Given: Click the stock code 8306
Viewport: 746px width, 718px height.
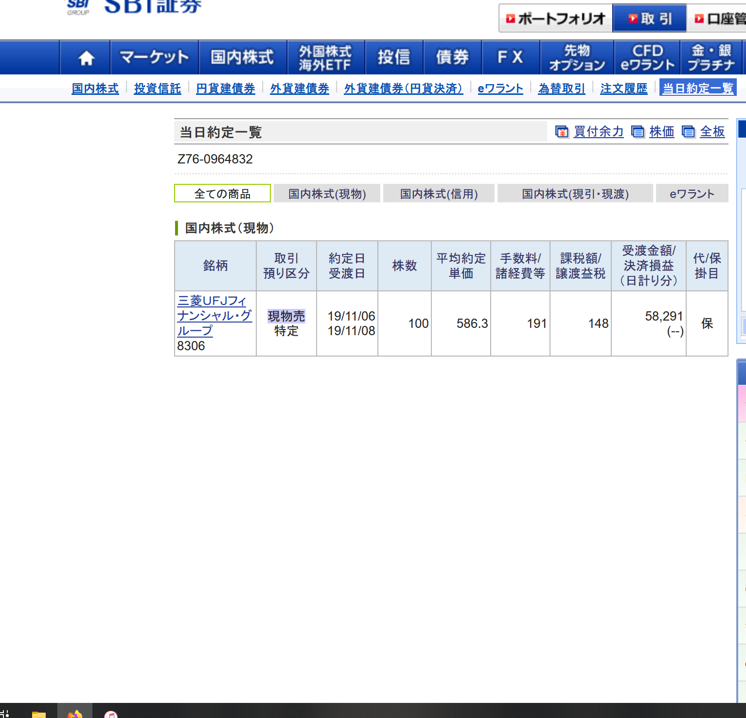Looking at the screenshot, I should click(x=191, y=346).
